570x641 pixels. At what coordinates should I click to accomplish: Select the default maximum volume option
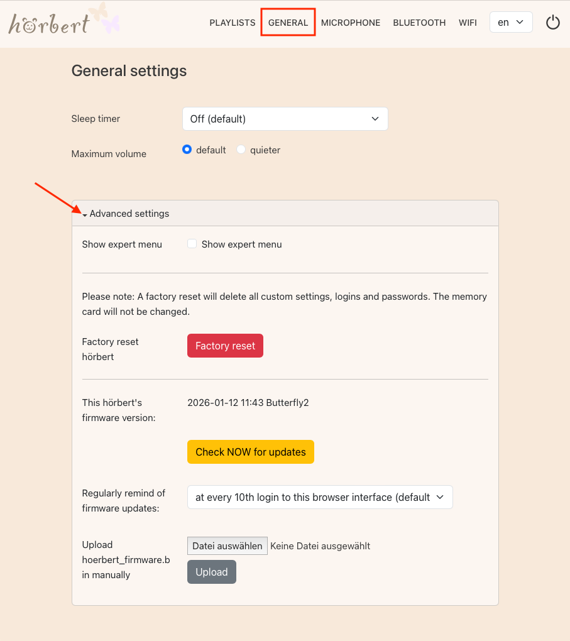pyautogui.click(x=187, y=150)
